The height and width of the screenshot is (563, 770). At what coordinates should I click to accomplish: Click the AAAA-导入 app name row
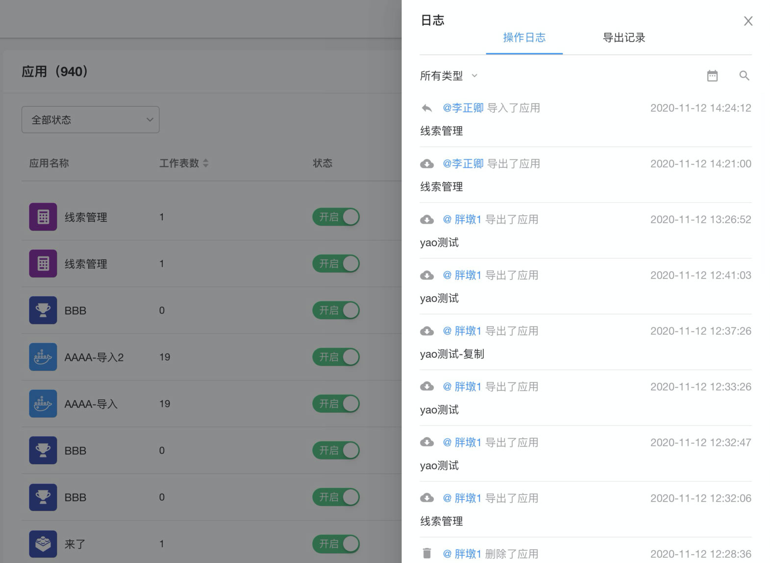point(91,404)
